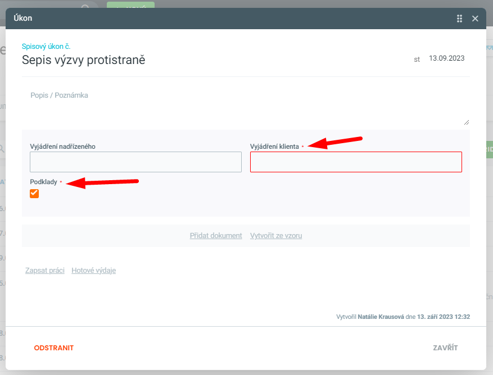
Task: Click the 'Úkon' dialog title bar
Action: pyautogui.click(x=225, y=19)
